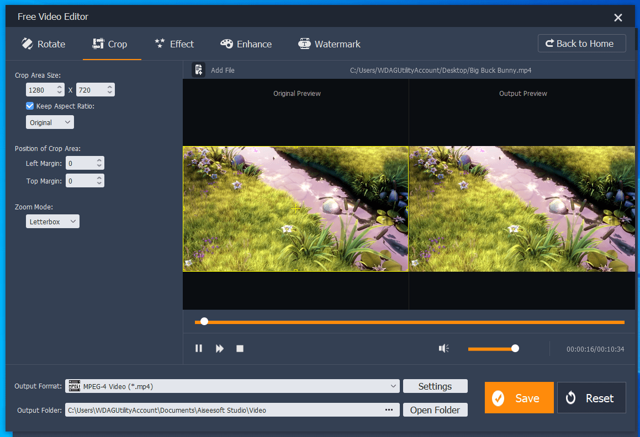Pause the video playback
Image resolution: width=640 pixels, height=437 pixels.
(199, 348)
